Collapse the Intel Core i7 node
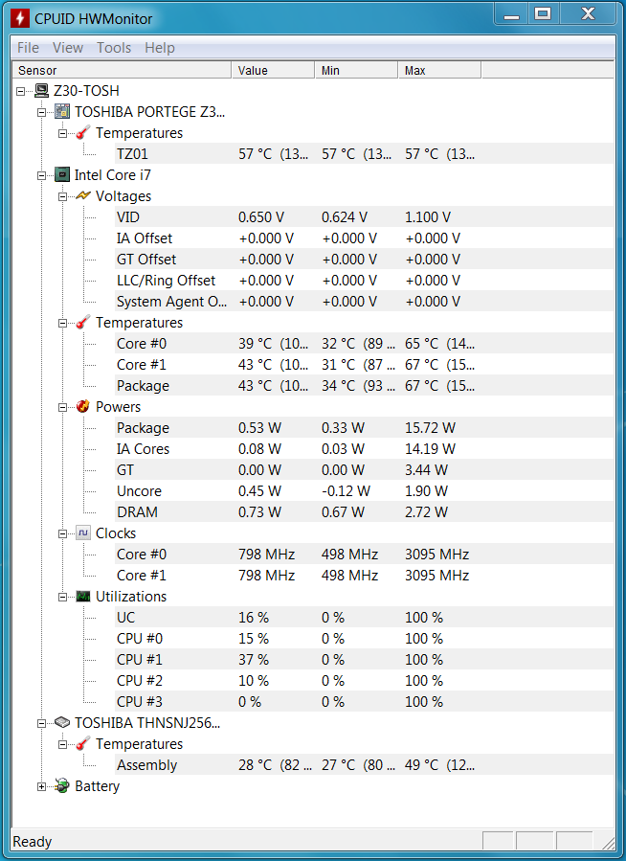This screenshot has width=626, height=861. click(41, 175)
